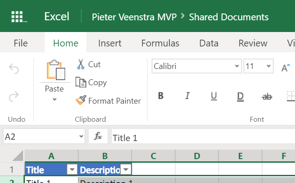This screenshot has height=183, width=295.
Task: Open the Calibri font name dropdown
Action: (x=237, y=66)
